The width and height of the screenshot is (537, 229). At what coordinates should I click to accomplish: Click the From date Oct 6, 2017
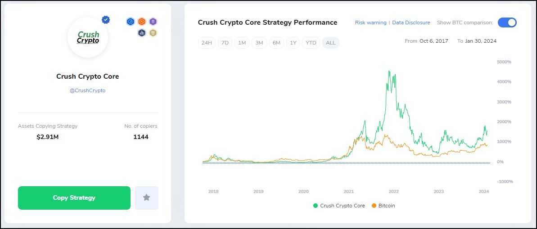[433, 41]
